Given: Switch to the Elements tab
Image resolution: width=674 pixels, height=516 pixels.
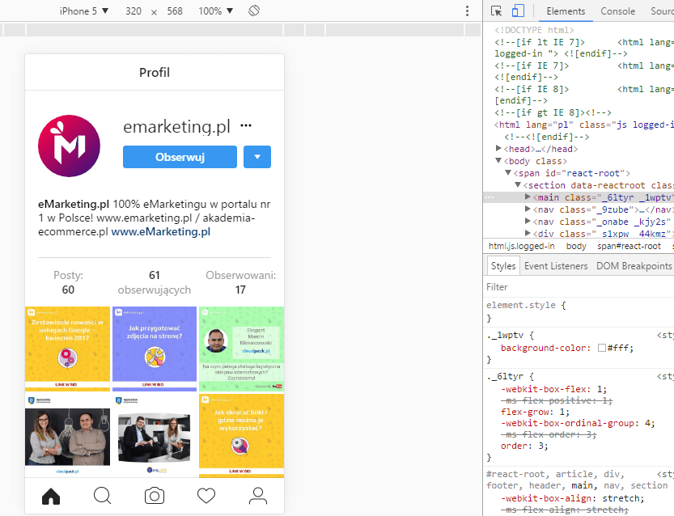Looking at the screenshot, I should pyautogui.click(x=566, y=11).
